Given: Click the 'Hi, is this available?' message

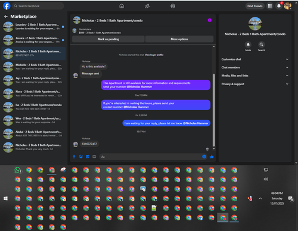Looking at the screenshot, I should coord(94,67).
